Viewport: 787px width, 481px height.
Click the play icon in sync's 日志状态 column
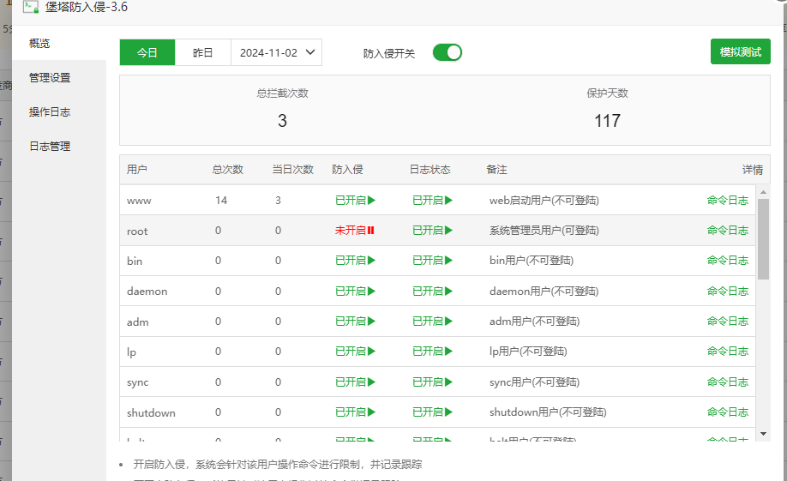point(448,382)
